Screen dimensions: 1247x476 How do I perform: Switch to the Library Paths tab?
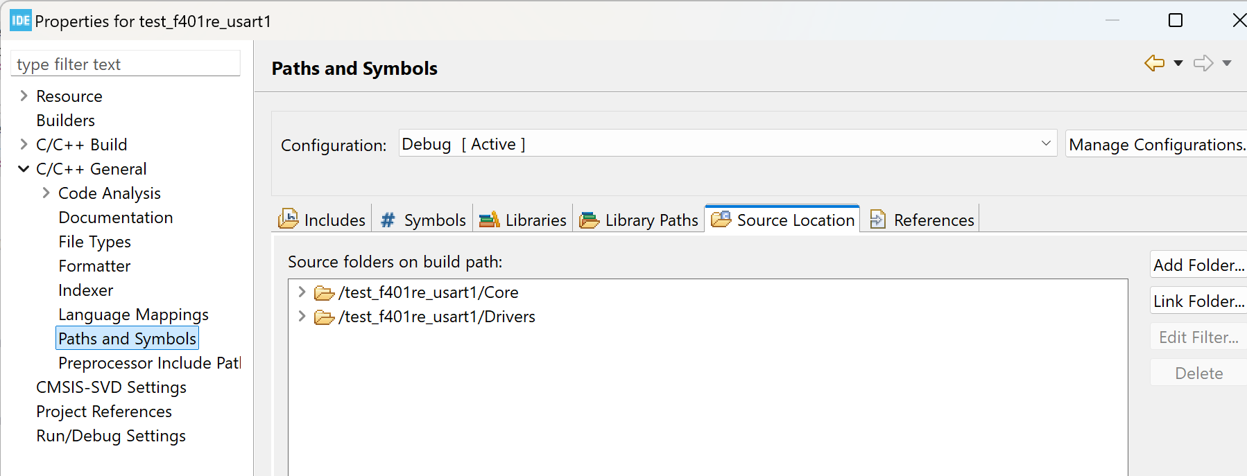coord(651,220)
